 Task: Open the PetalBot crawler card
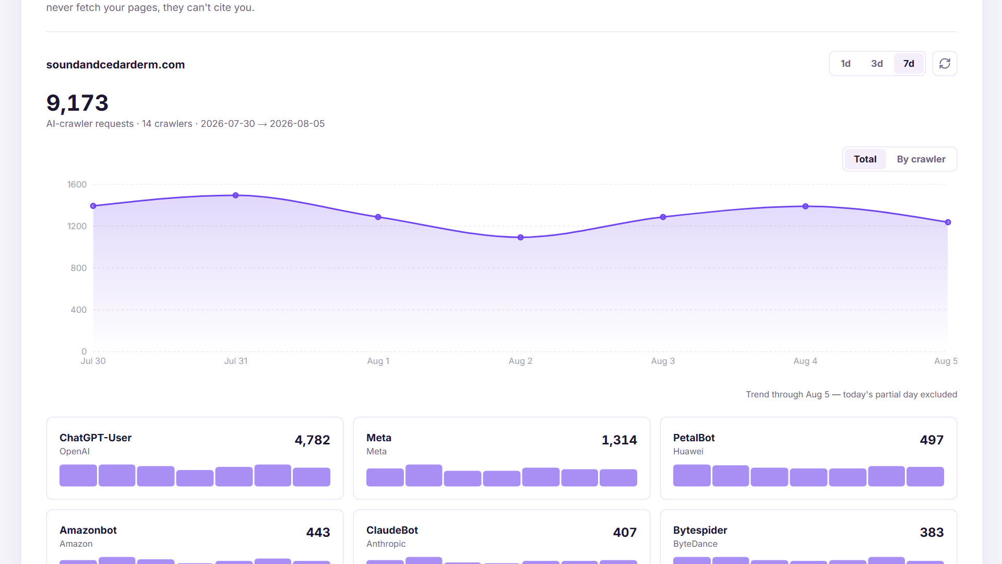[x=808, y=458]
